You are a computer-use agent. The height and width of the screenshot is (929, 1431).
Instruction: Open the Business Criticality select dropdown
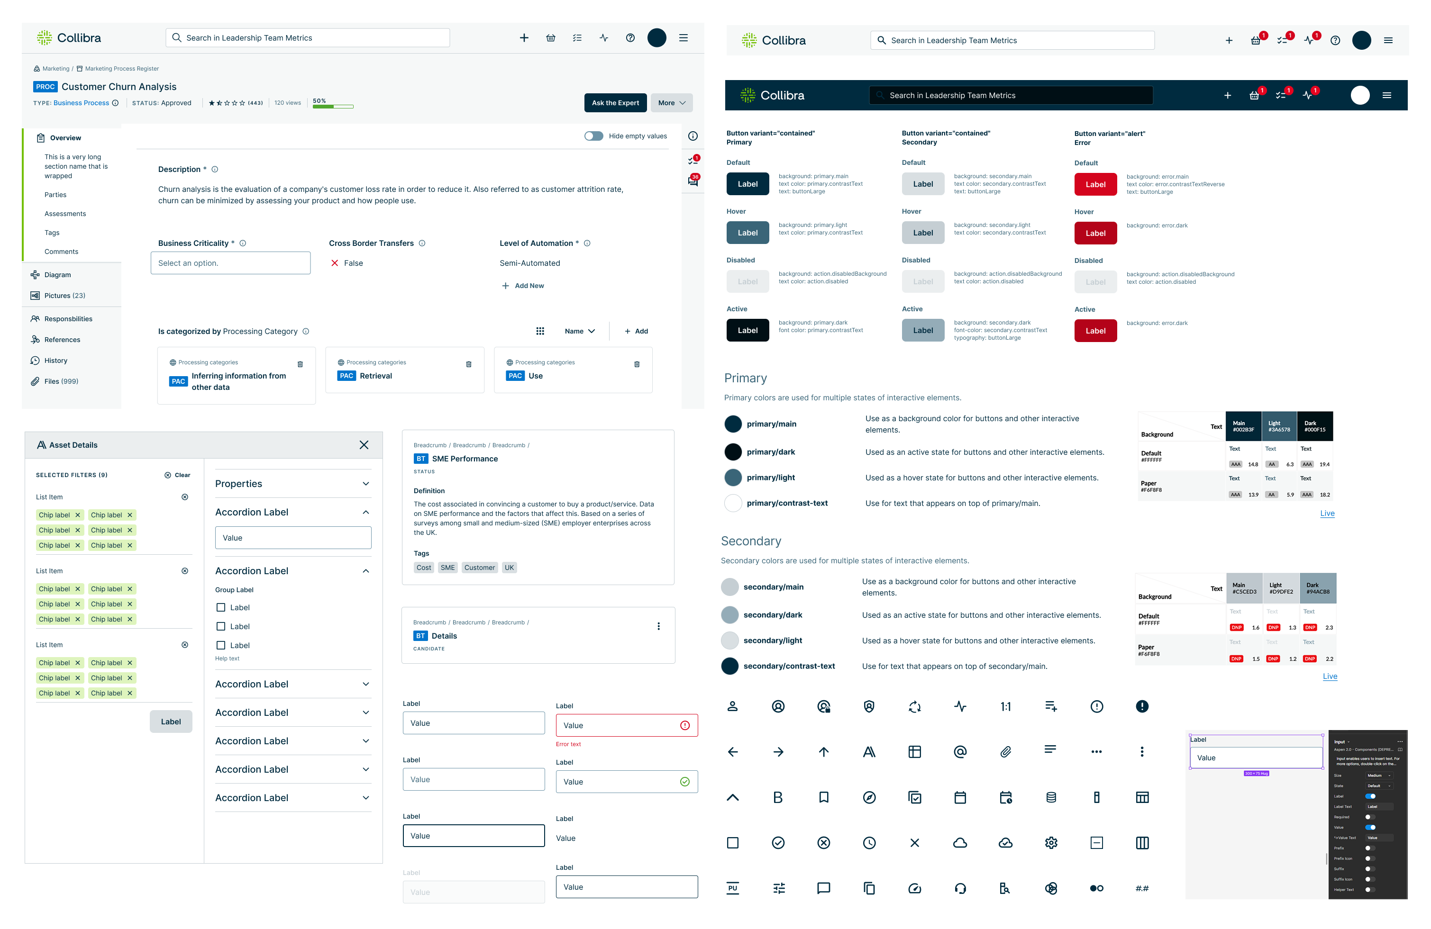coord(230,263)
